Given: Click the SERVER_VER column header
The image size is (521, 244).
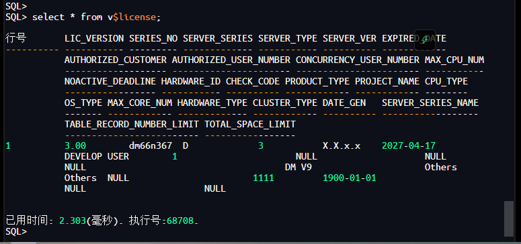Looking at the screenshot, I should click(350, 39).
